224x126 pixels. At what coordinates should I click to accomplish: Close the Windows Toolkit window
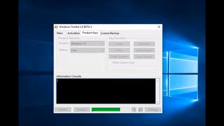[x=159, y=27]
